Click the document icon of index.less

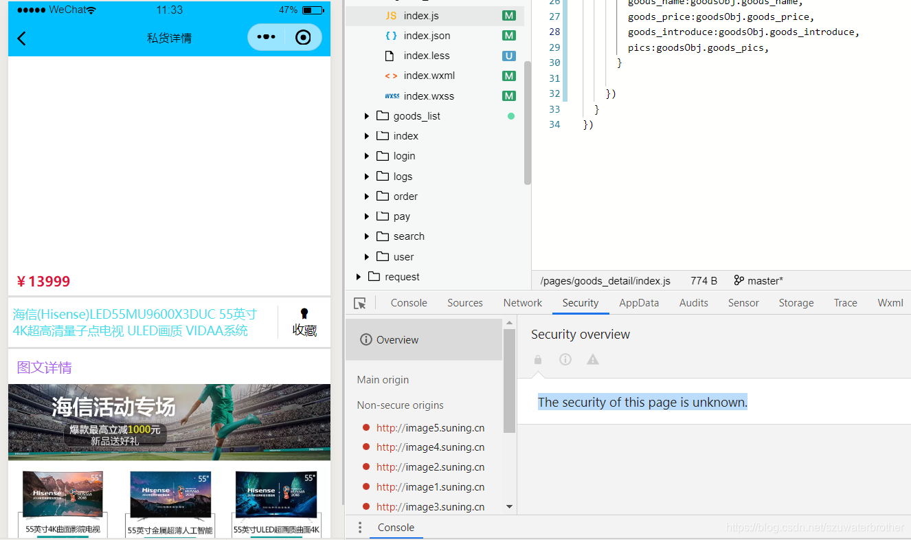click(390, 56)
